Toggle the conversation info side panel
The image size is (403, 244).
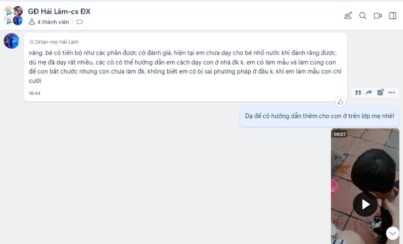click(393, 16)
